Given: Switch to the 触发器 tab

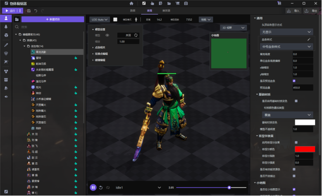Looking at the screenshot, I should [166, 11].
